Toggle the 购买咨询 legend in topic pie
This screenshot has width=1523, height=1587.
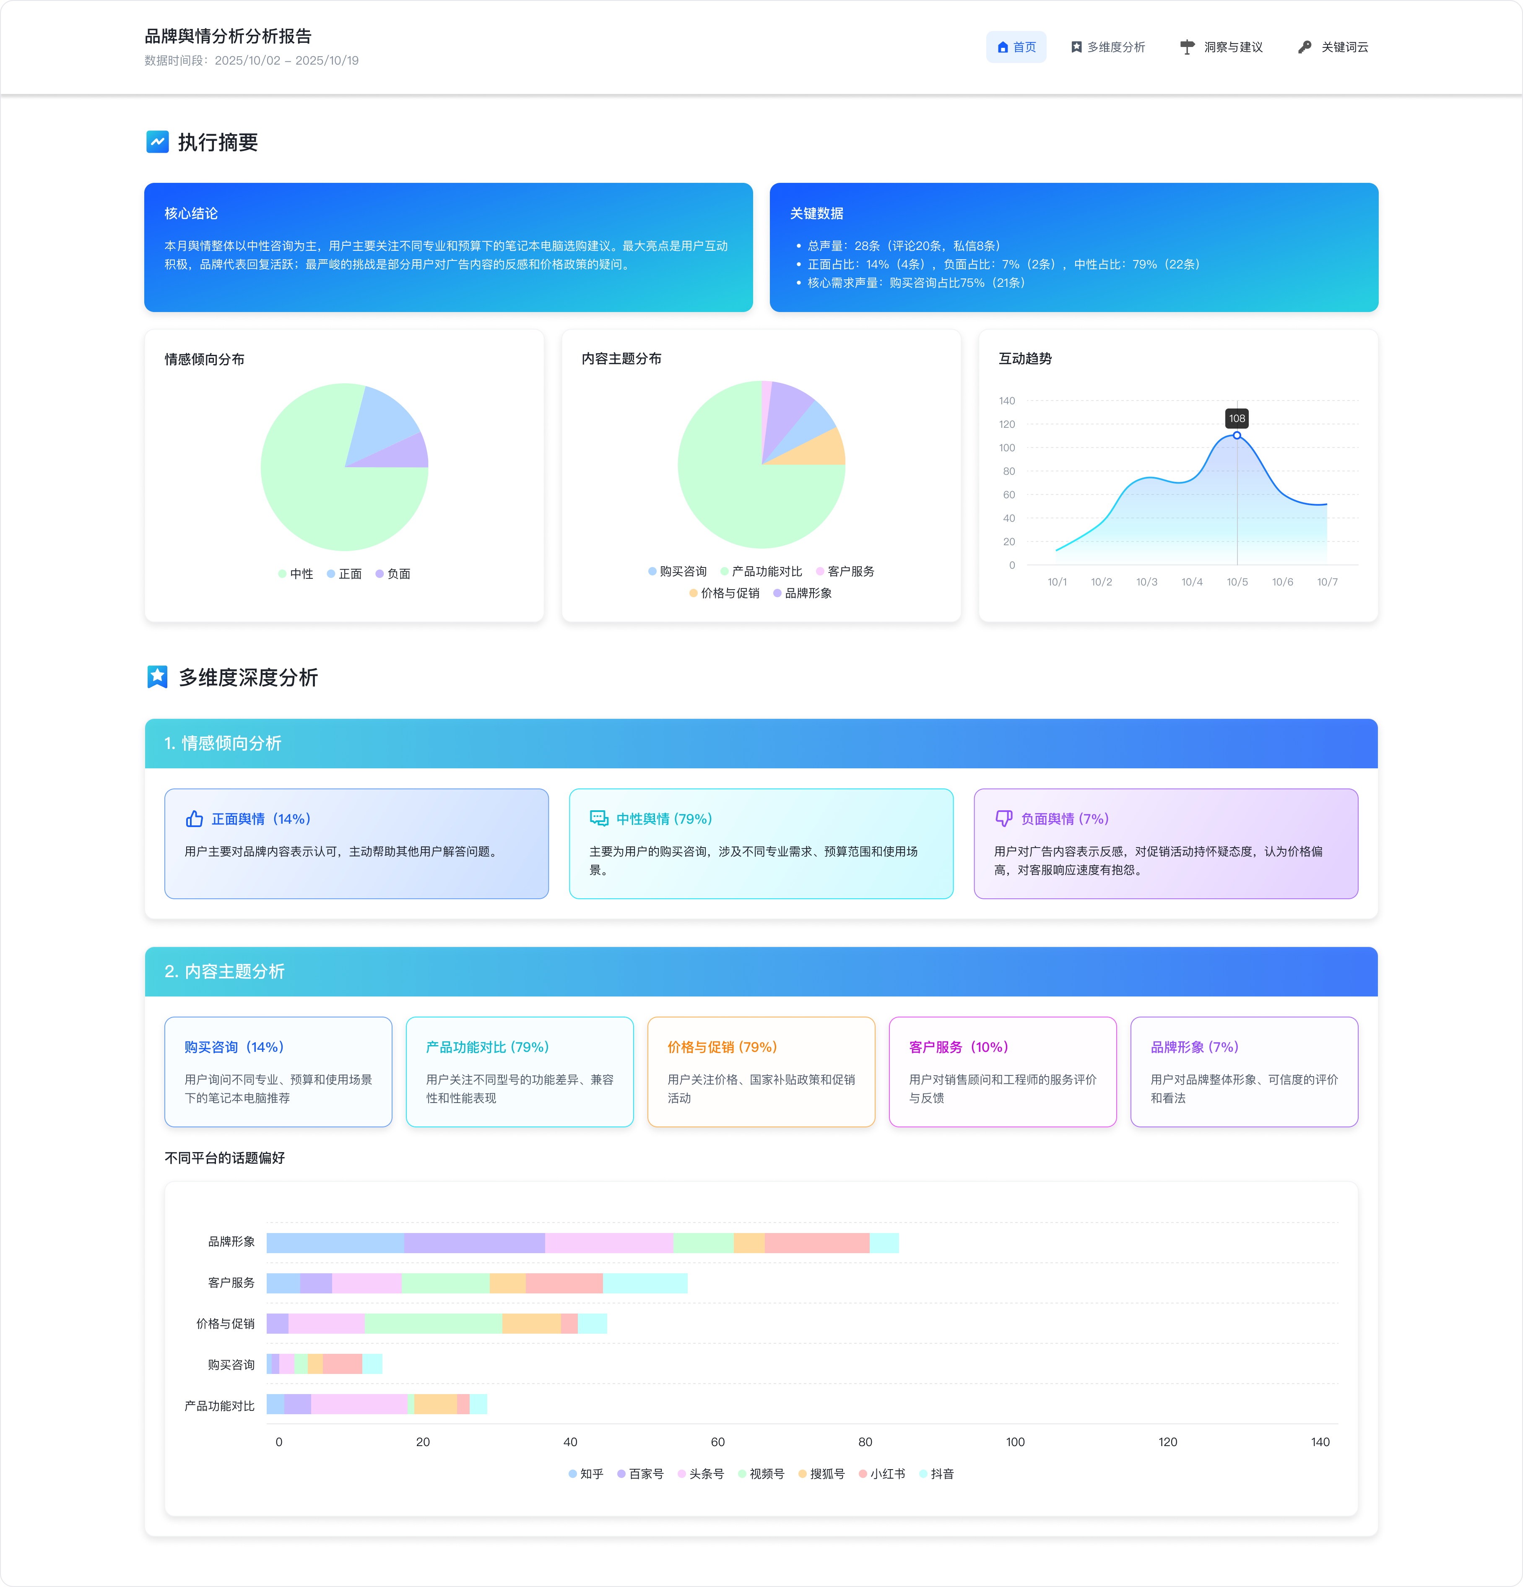677,571
